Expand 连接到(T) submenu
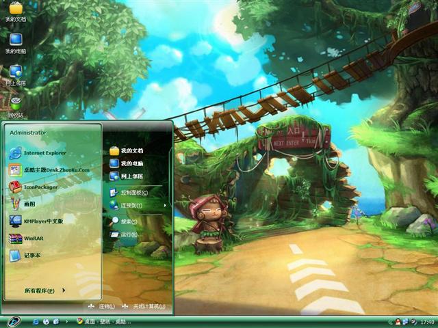Image resolution: width=438 pixels, height=328 pixels. [x=138, y=206]
